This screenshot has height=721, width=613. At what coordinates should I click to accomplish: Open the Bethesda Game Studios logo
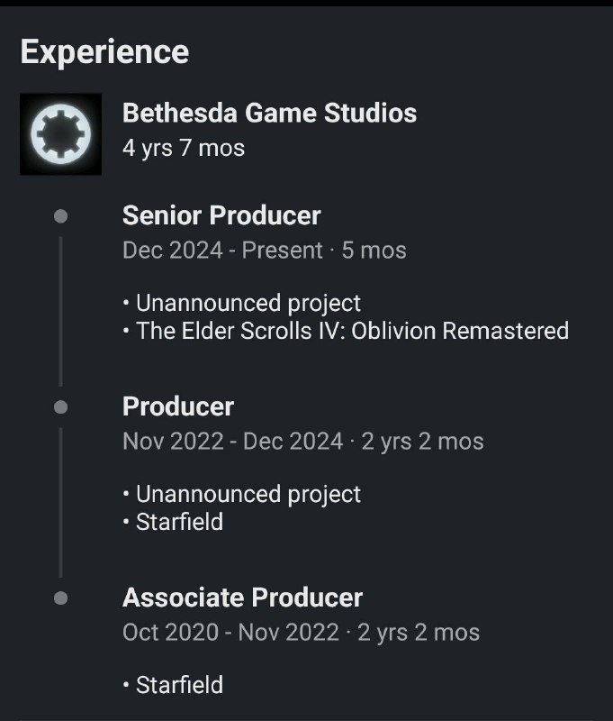point(60,133)
